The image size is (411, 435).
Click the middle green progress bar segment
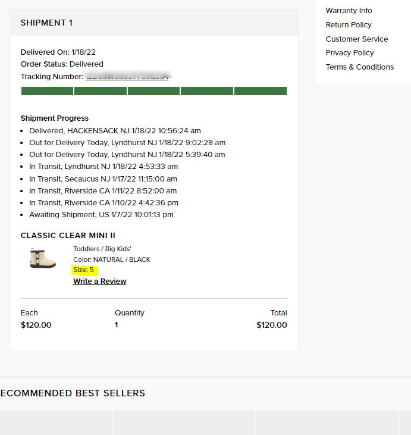tap(153, 91)
